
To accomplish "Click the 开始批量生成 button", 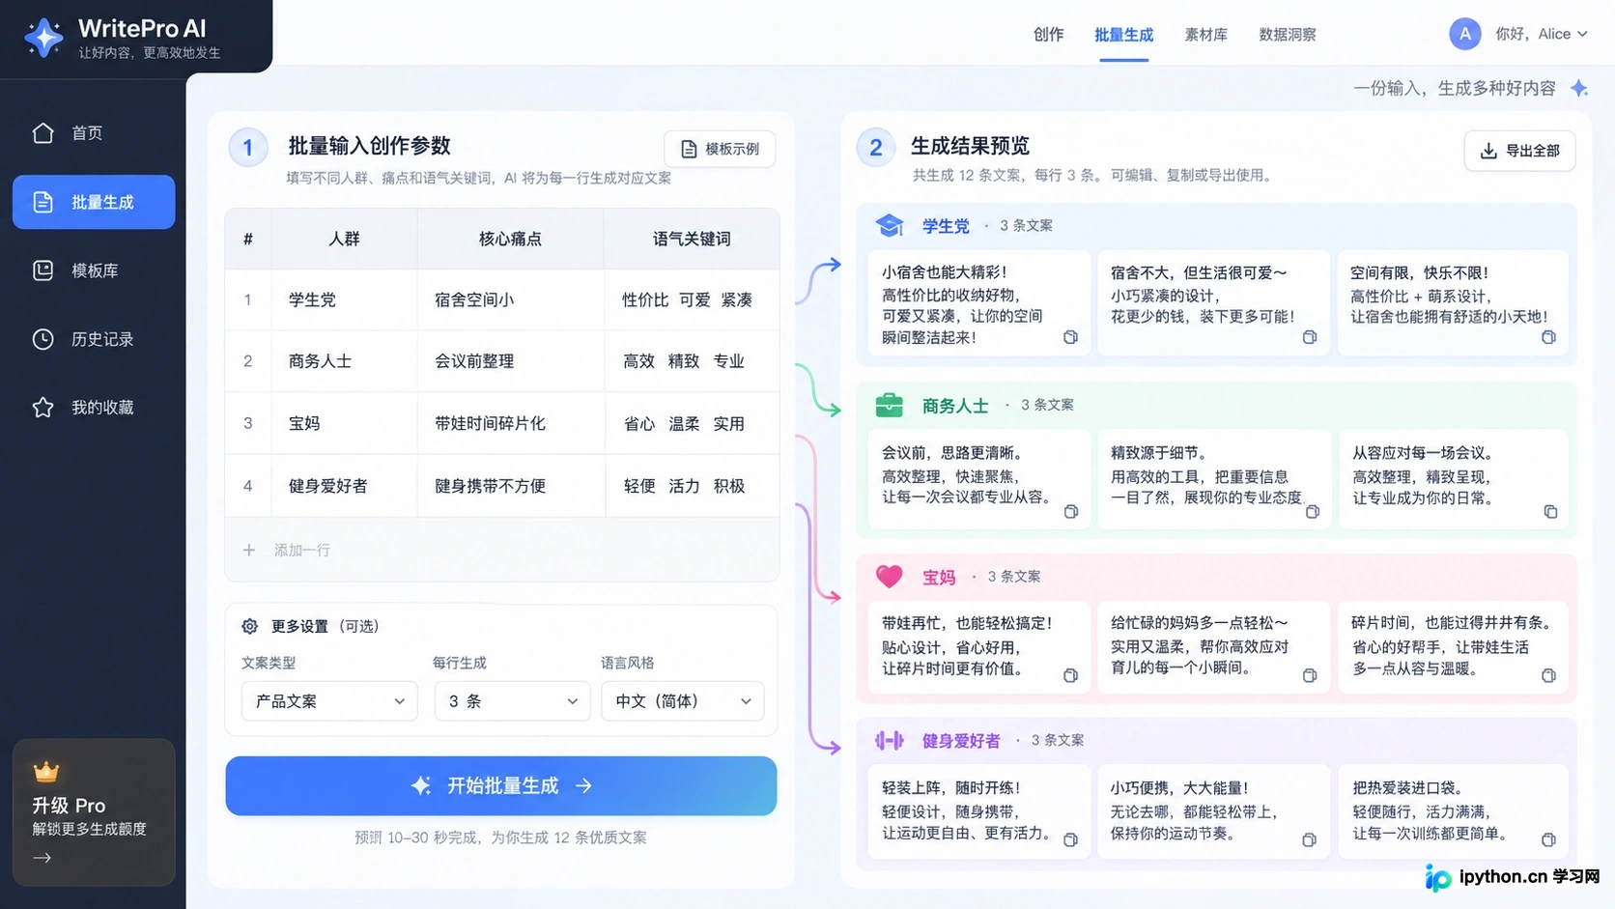I will [501, 785].
